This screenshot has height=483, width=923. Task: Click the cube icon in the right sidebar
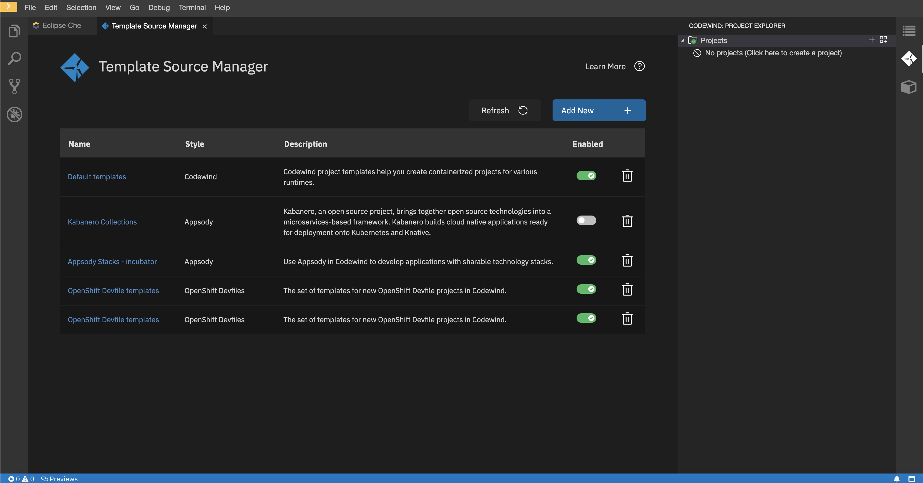click(x=909, y=87)
